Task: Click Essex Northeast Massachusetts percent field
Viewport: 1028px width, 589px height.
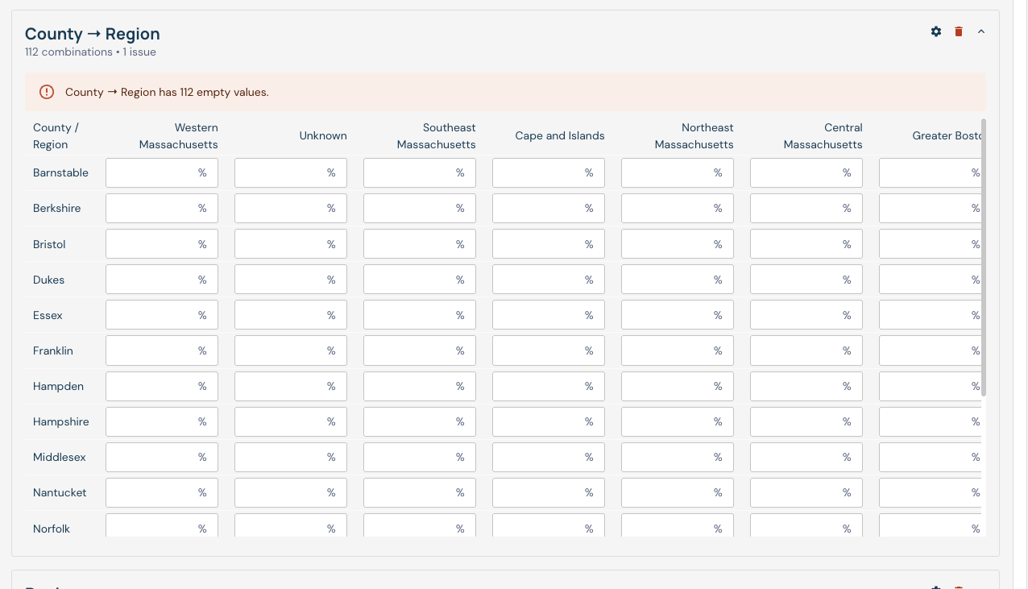Action: [x=678, y=315]
